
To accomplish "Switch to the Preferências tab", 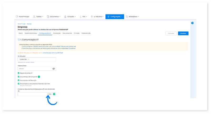I will click(86, 33).
